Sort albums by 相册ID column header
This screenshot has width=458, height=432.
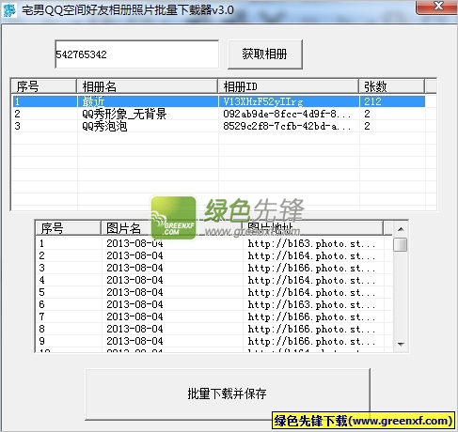click(288, 86)
